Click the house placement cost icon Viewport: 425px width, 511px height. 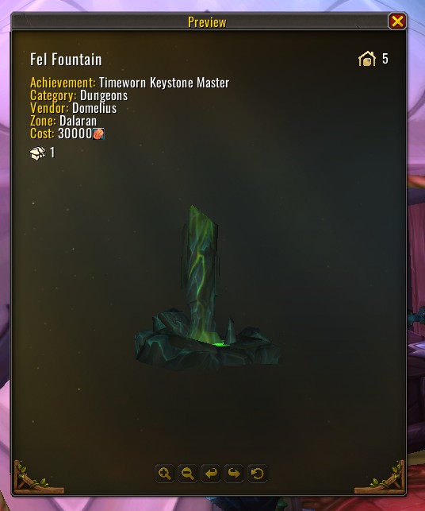[x=367, y=59]
